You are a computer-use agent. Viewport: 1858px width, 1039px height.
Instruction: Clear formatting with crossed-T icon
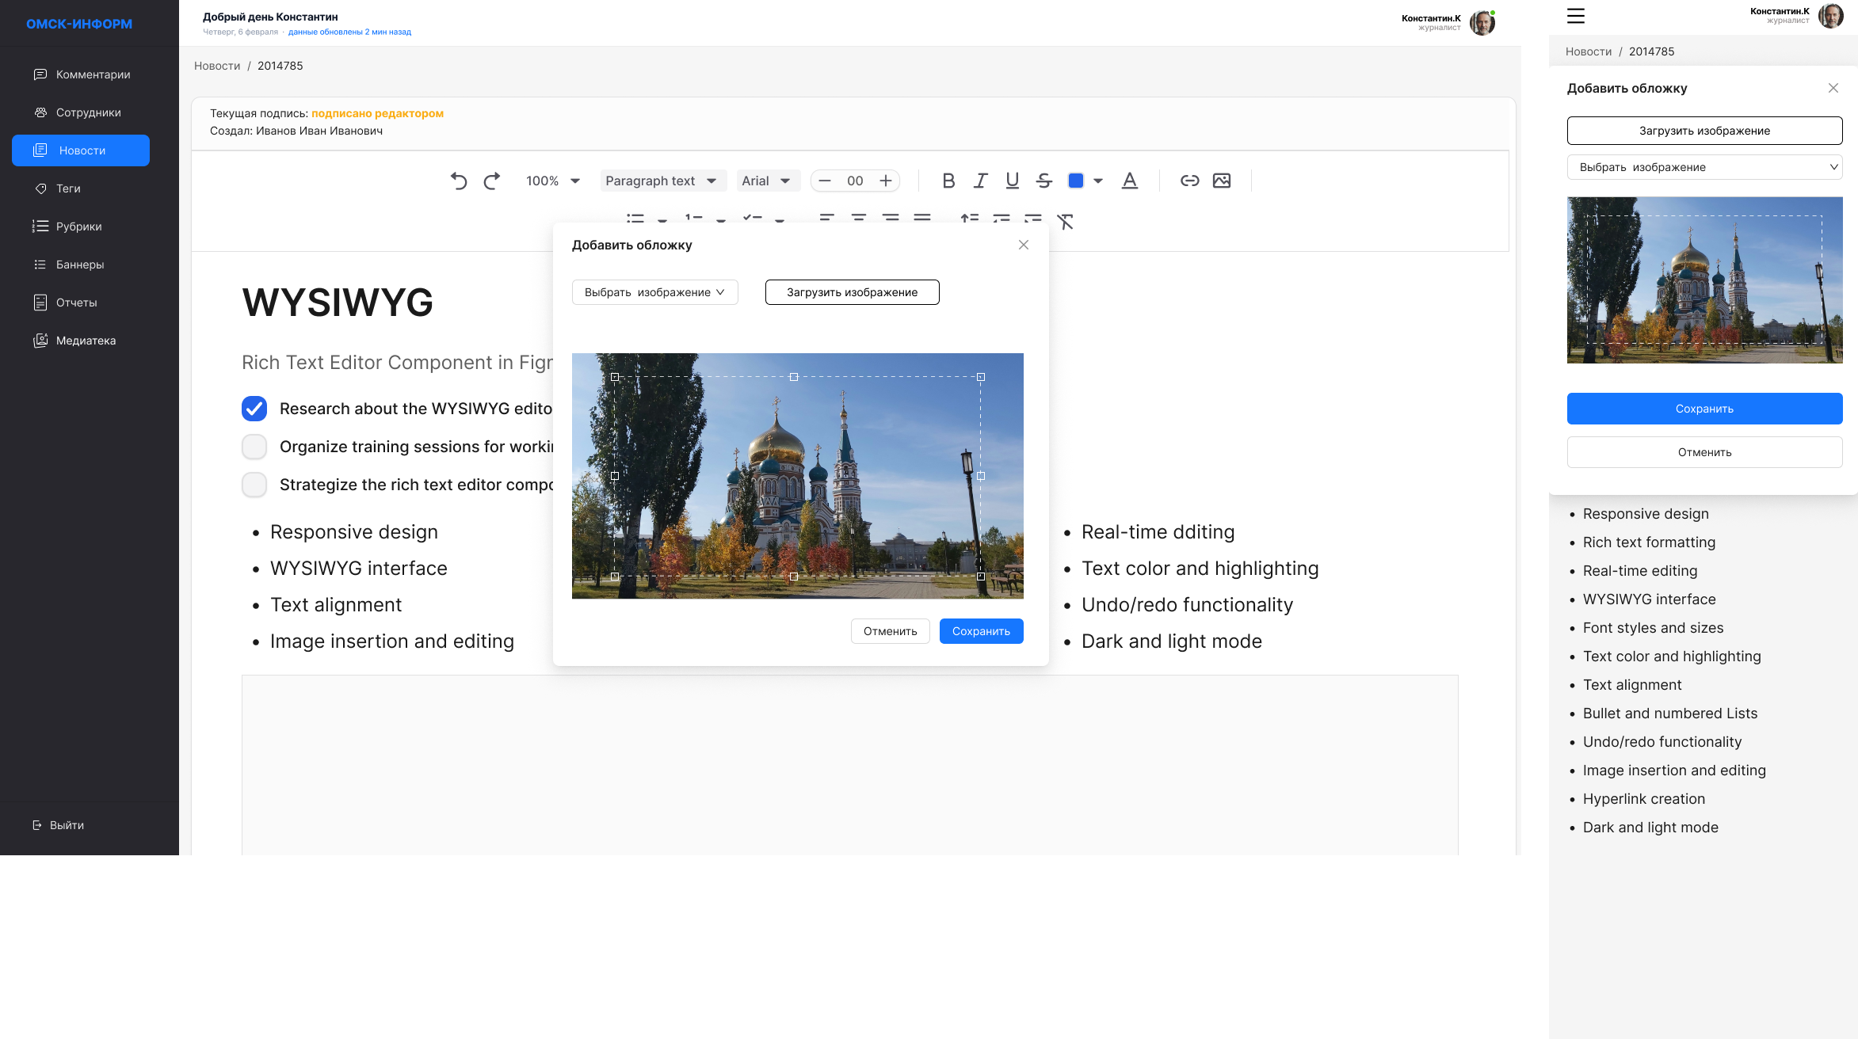(1066, 222)
